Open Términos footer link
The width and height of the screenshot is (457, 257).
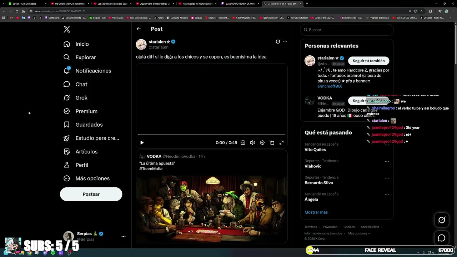coord(311,227)
